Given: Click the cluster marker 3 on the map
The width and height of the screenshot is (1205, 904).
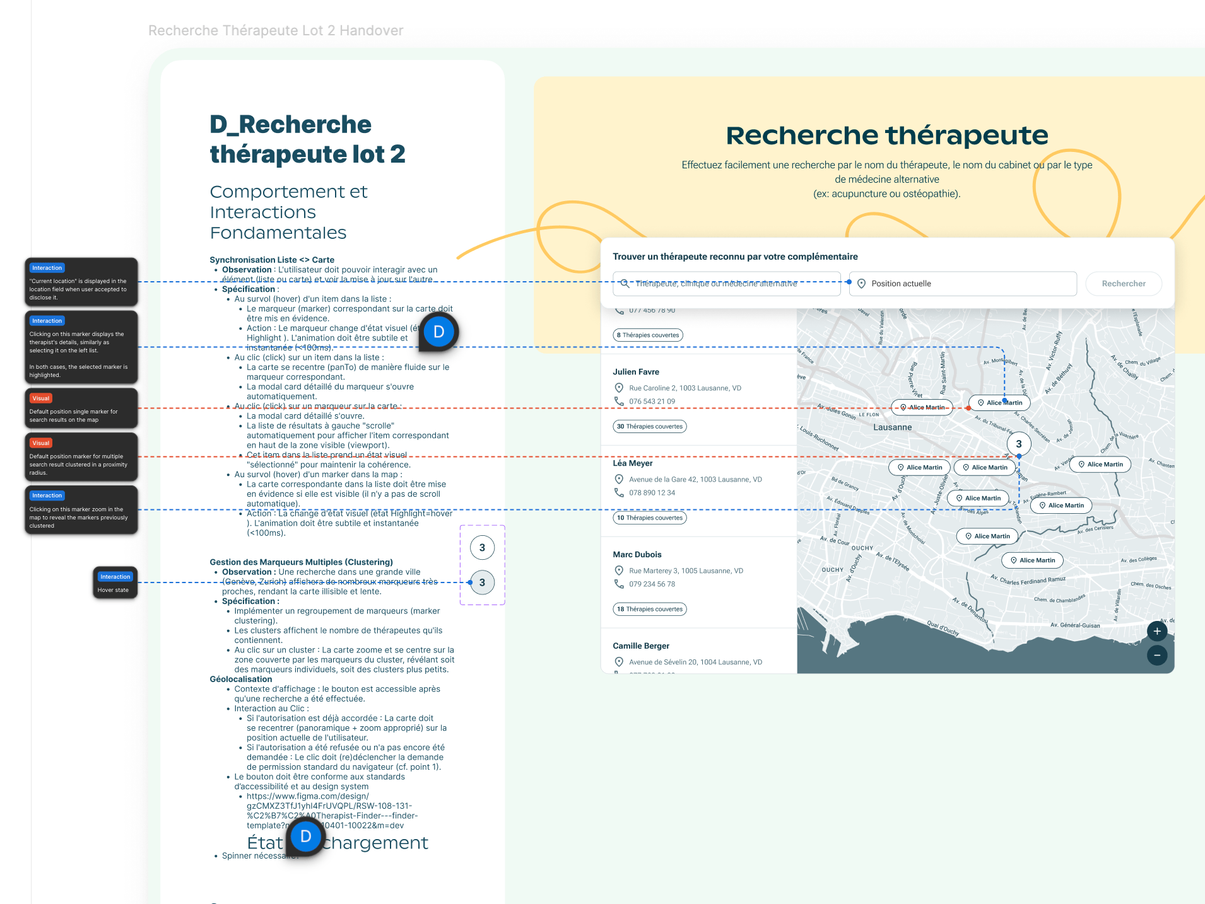Looking at the screenshot, I should 1018,444.
